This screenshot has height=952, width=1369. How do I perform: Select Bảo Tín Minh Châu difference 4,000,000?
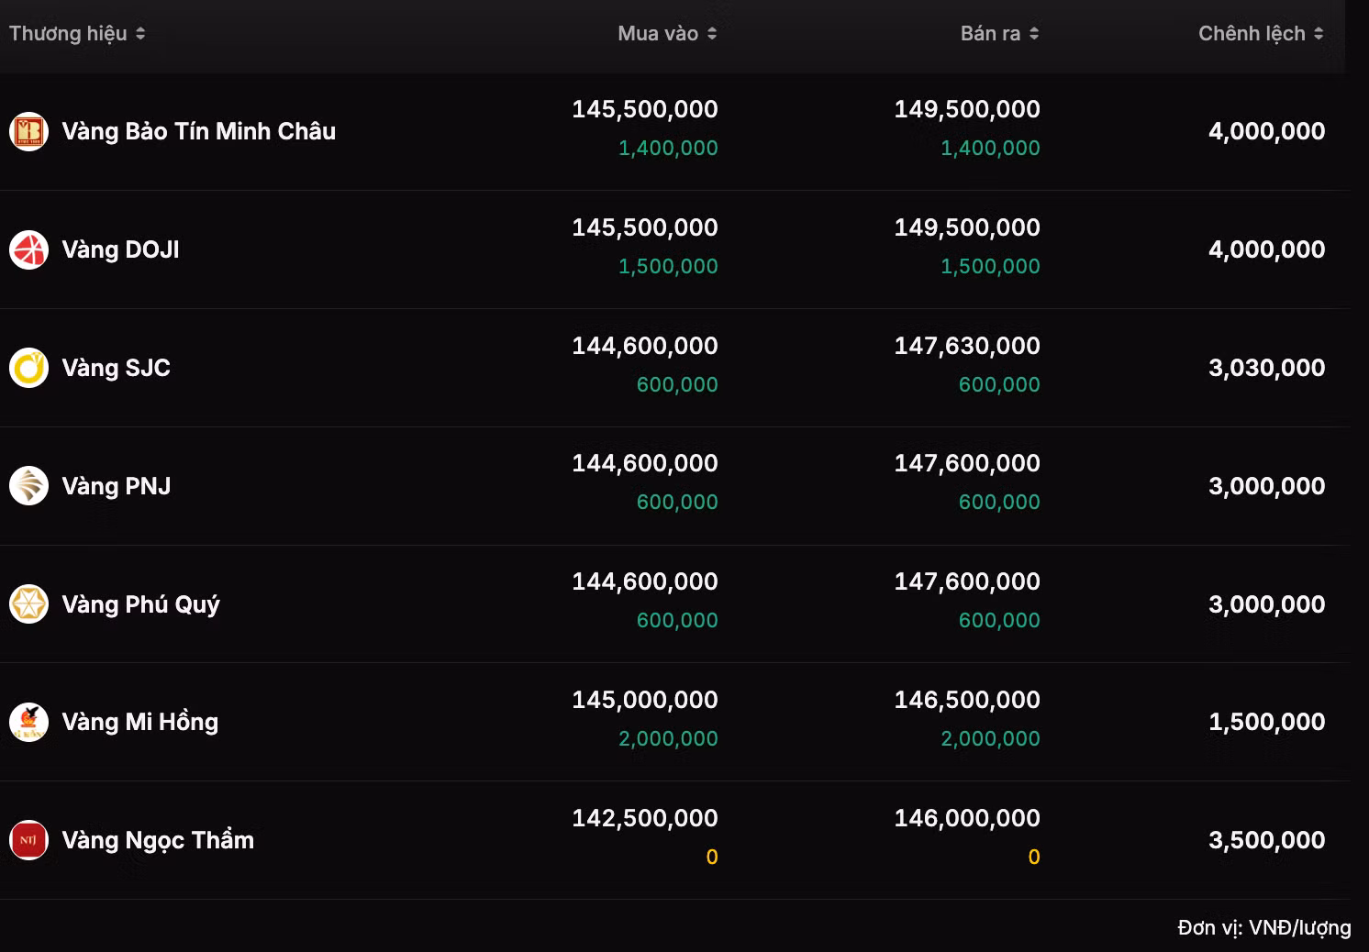tap(1266, 131)
